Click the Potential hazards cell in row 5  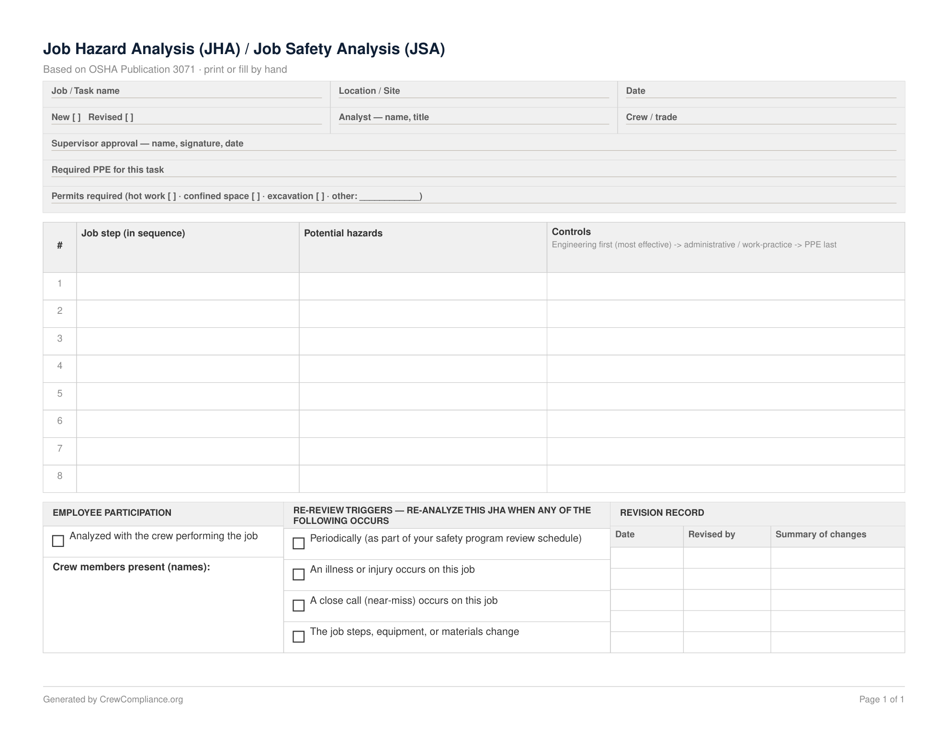tap(423, 396)
